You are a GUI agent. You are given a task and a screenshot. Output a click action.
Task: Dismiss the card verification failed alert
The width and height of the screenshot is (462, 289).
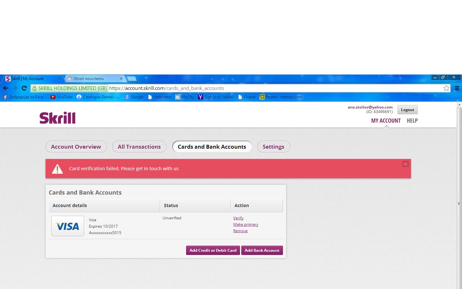(406, 164)
